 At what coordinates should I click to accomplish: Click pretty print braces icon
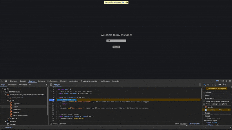point(51,124)
